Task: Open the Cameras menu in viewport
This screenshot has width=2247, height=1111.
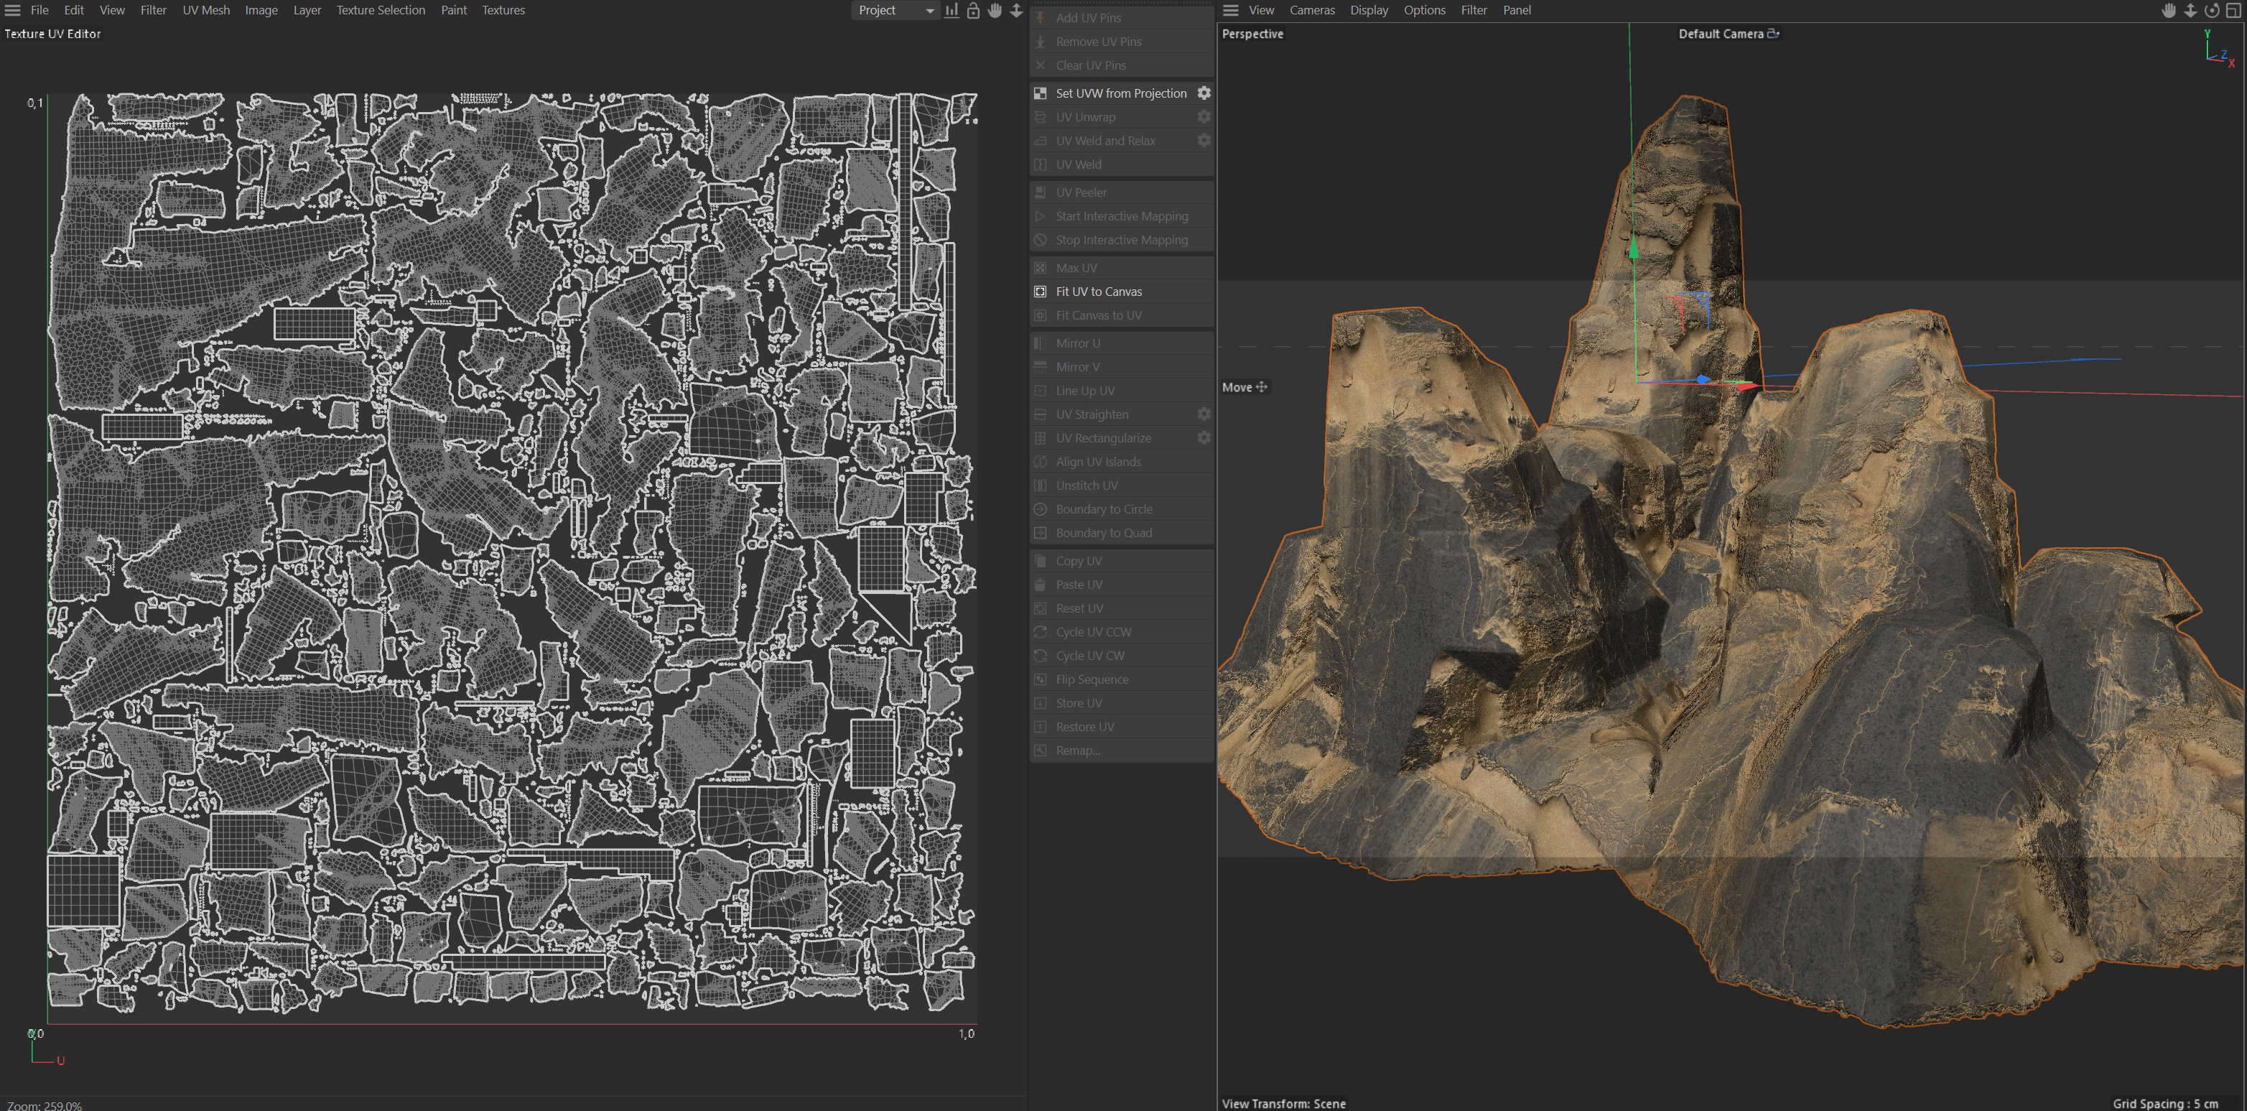Action: (1312, 11)
